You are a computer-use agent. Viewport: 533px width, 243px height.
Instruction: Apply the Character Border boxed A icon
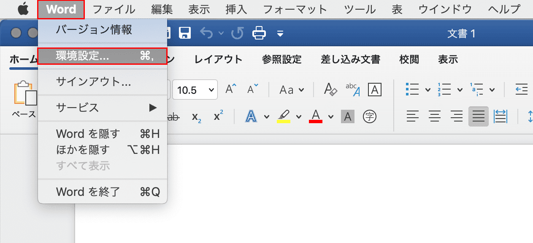point(375,89)
